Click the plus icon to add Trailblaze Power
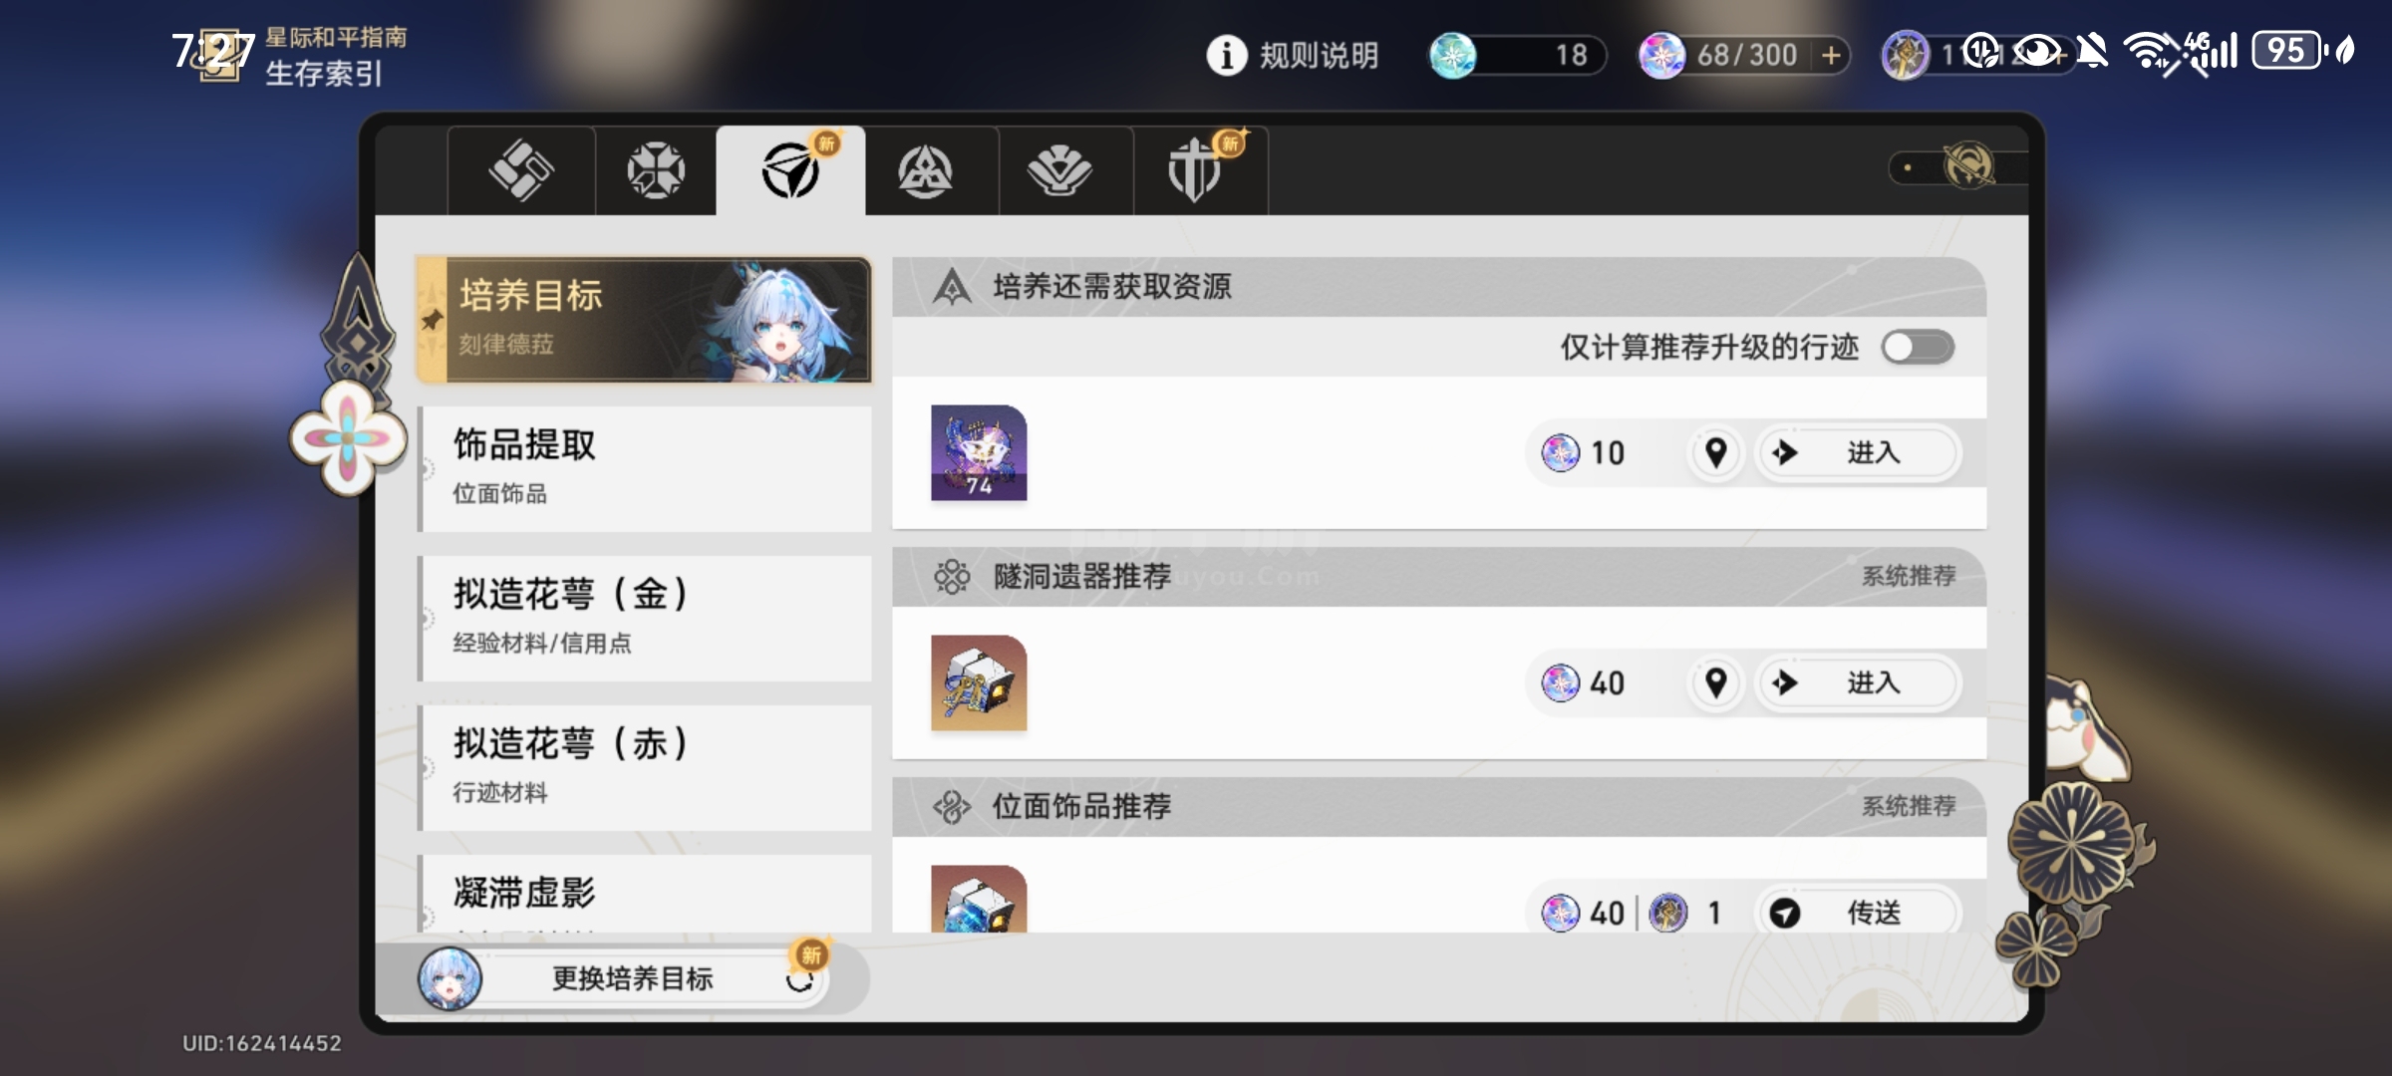Screen dimensions: 2392x1076 pos(1831,55)
